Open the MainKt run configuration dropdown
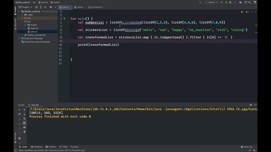The width and height of the screenshot is (271, 152). pos(211,3)
